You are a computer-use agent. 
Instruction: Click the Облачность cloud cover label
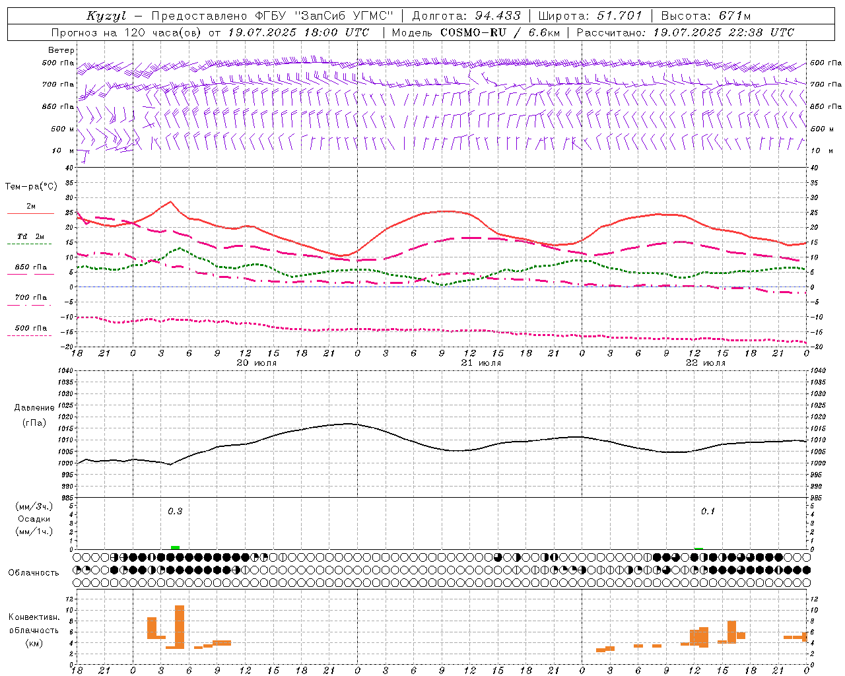pyautogui.click(x=34, y=572)
